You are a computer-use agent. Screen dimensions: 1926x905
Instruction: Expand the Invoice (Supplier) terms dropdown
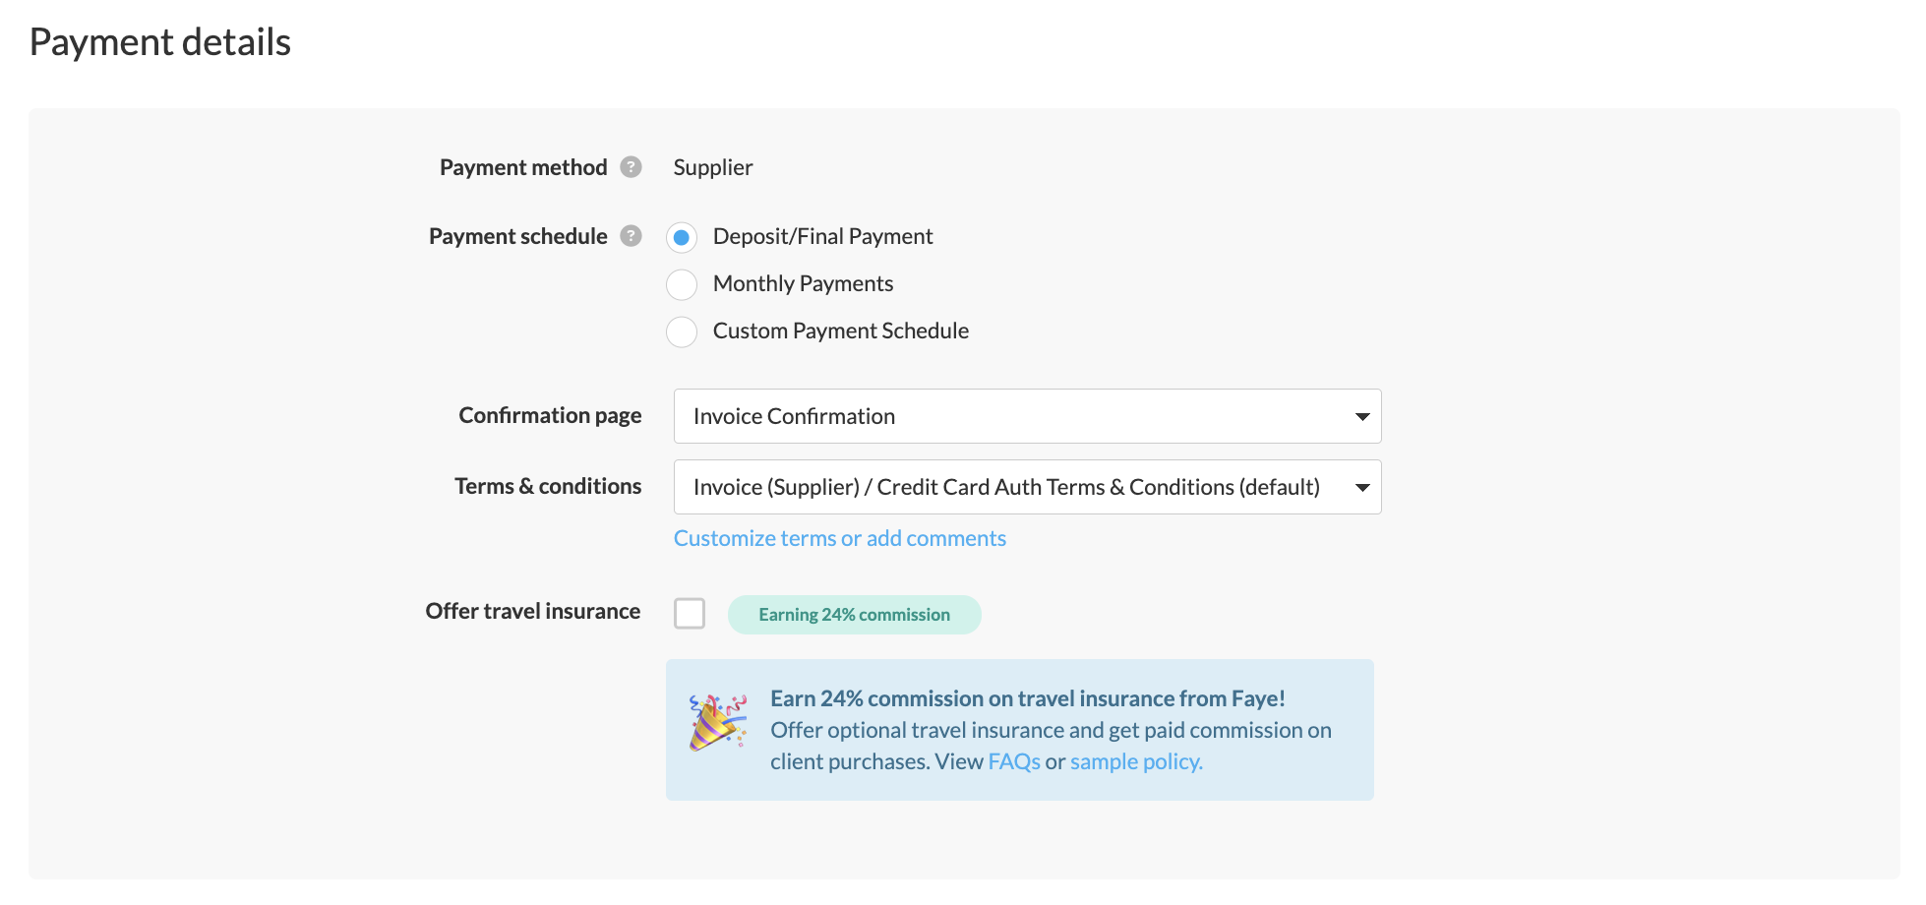1027,487
